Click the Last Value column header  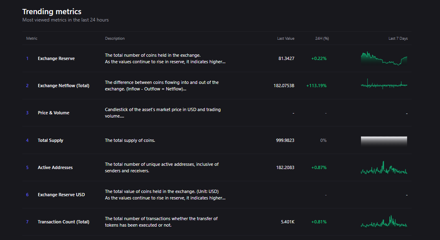285,39
